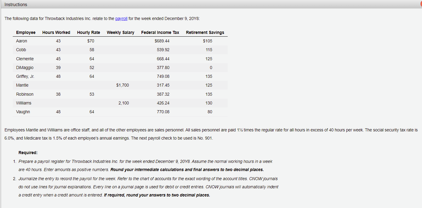Image resolution: width=422 pixels, height=208 pixels.
Task: Select employee name Aaron in the table
Action: tap(21, 41)
